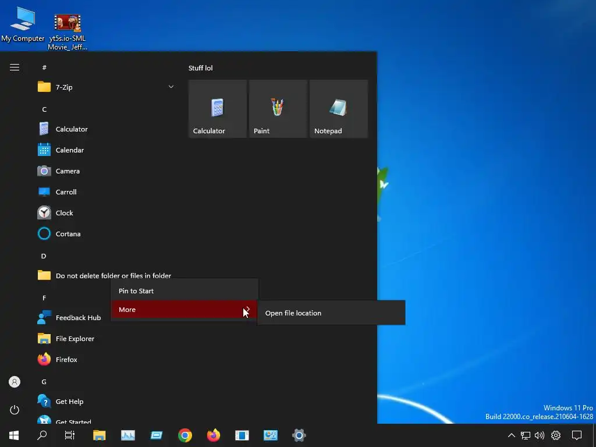596x447 pixels.
Task: Select More in the context menu
Action: [x=185, y=310]
